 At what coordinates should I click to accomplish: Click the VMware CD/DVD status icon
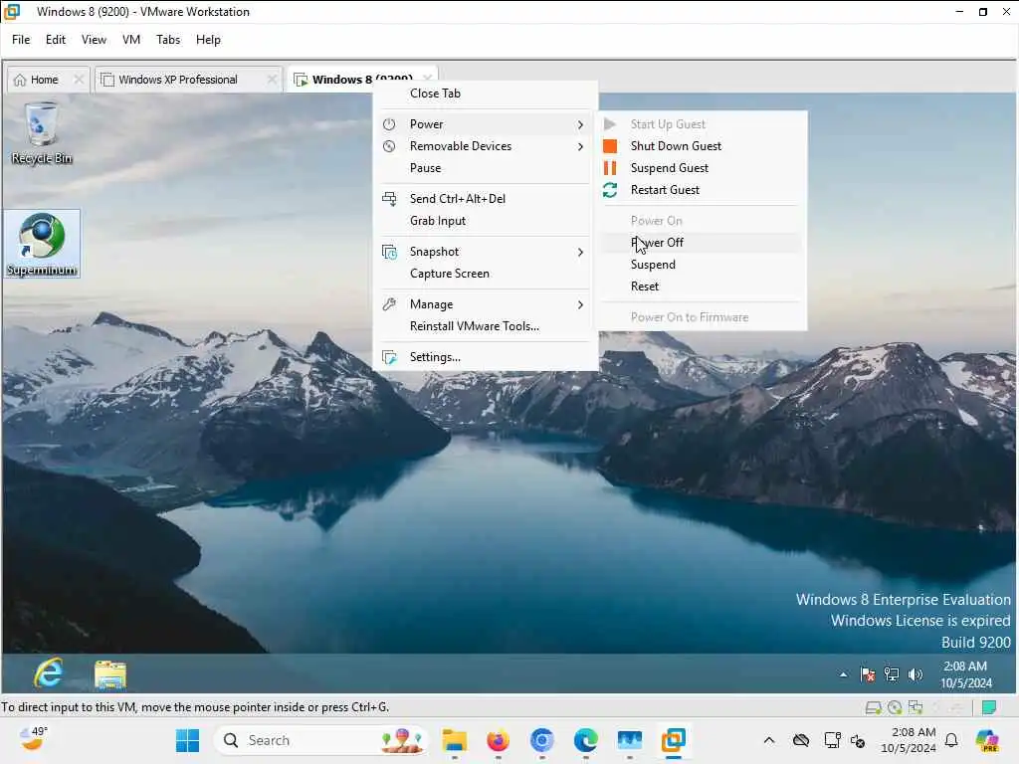[x=895, y=707]
